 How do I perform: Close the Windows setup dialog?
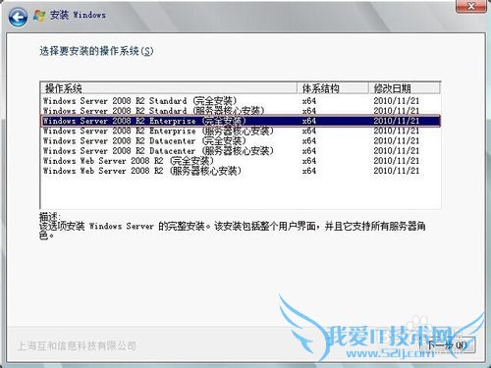point(471,6)
